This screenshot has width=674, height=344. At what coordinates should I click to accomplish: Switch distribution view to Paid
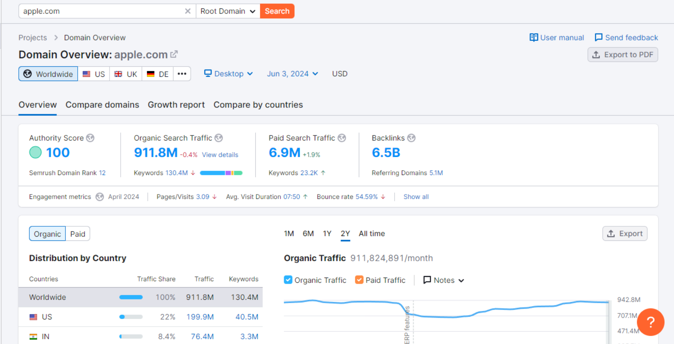click(78, 234)
